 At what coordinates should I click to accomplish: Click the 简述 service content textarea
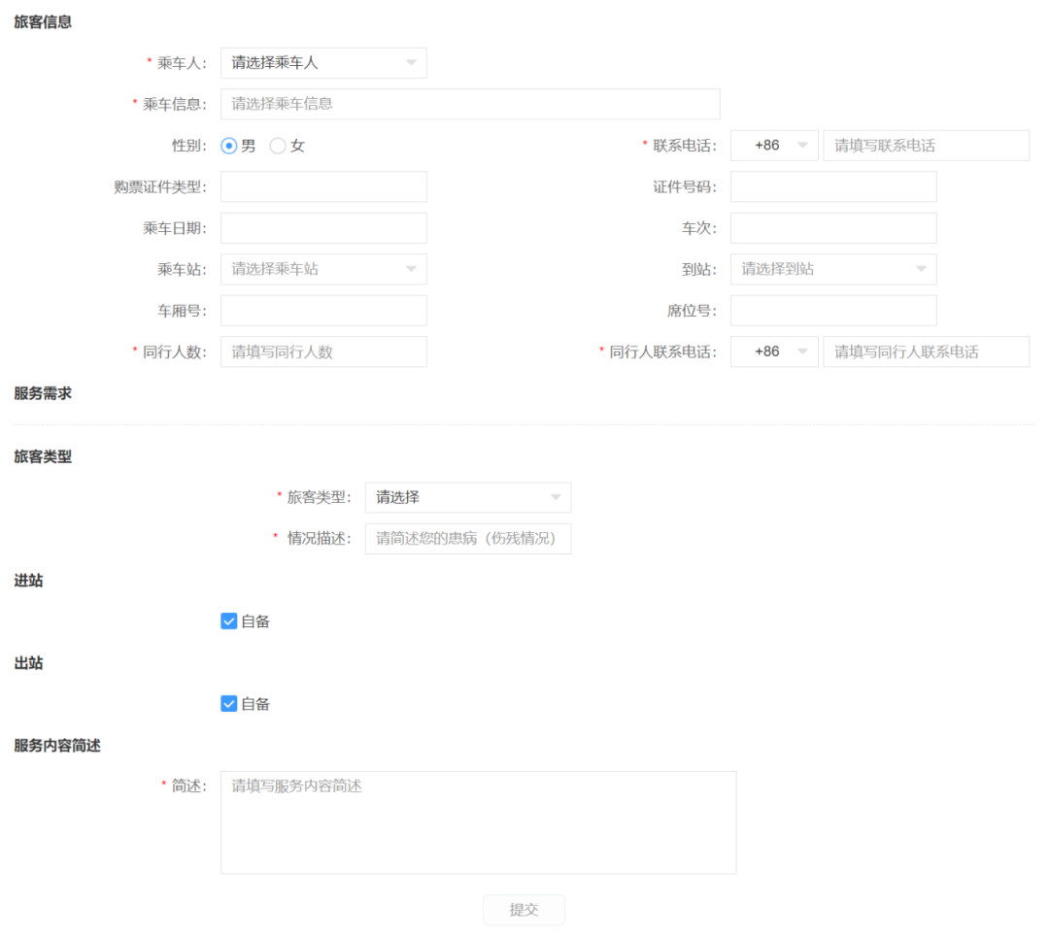tap(478, 823)
